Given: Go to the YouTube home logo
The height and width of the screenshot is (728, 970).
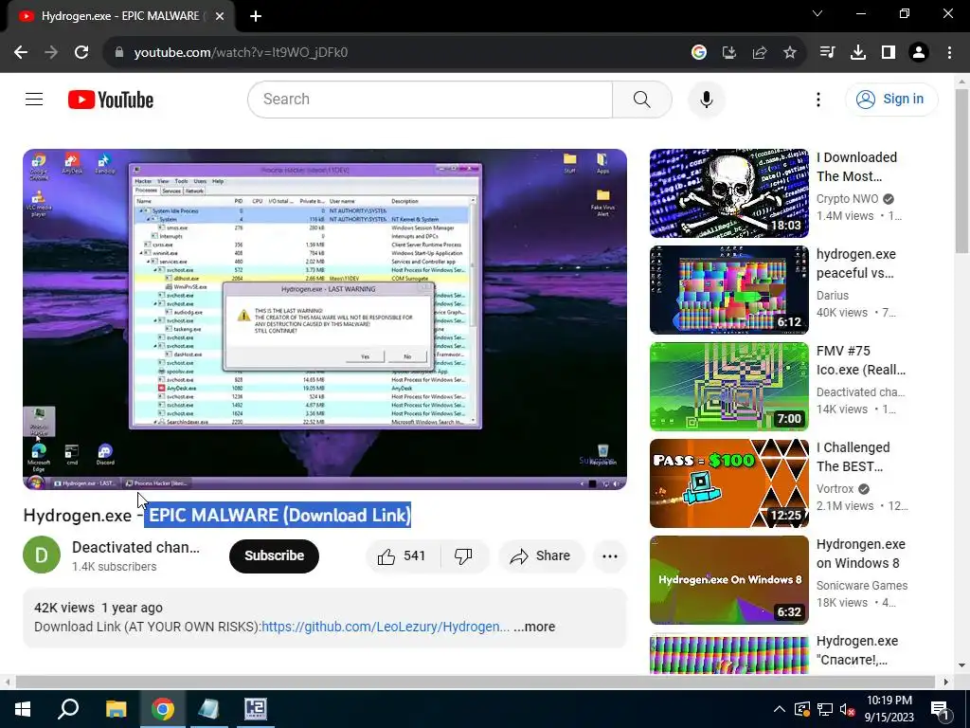Looking at the screenshot, I should pyautogui.click(x=111, y=100).
